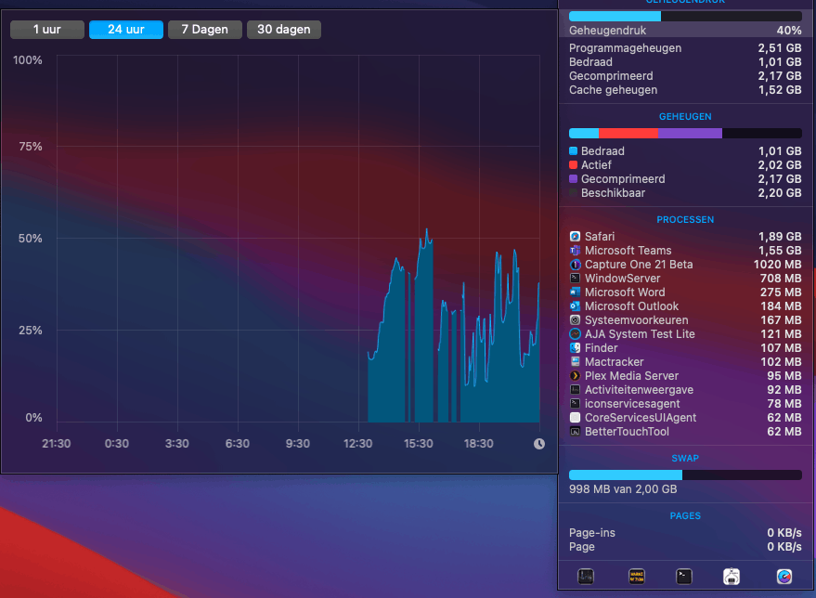Click the 998 MB van 2,00 GB text

(623, 489)
